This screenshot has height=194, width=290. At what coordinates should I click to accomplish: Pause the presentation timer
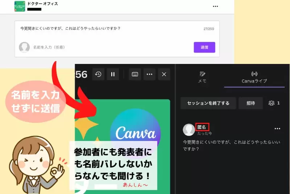113,74
